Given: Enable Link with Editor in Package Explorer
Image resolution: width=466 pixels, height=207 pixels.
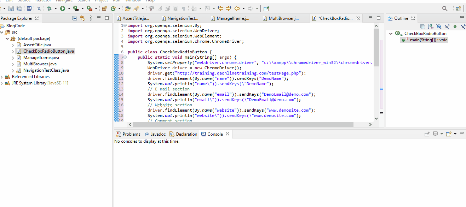Looking at the screenshot, I should (x=82, y=18).
